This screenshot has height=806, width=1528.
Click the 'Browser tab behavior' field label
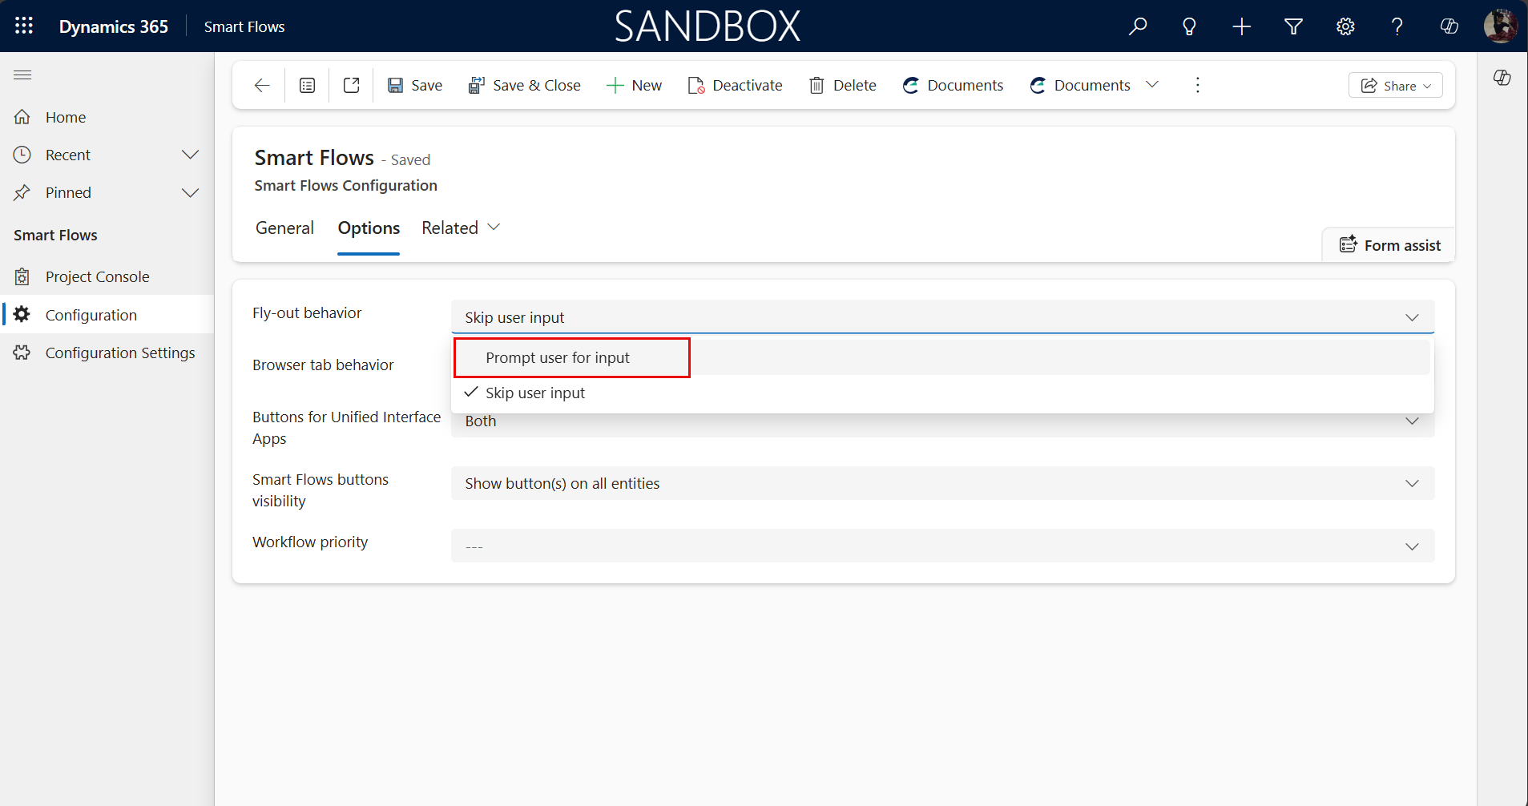click(x=323, y=365)
